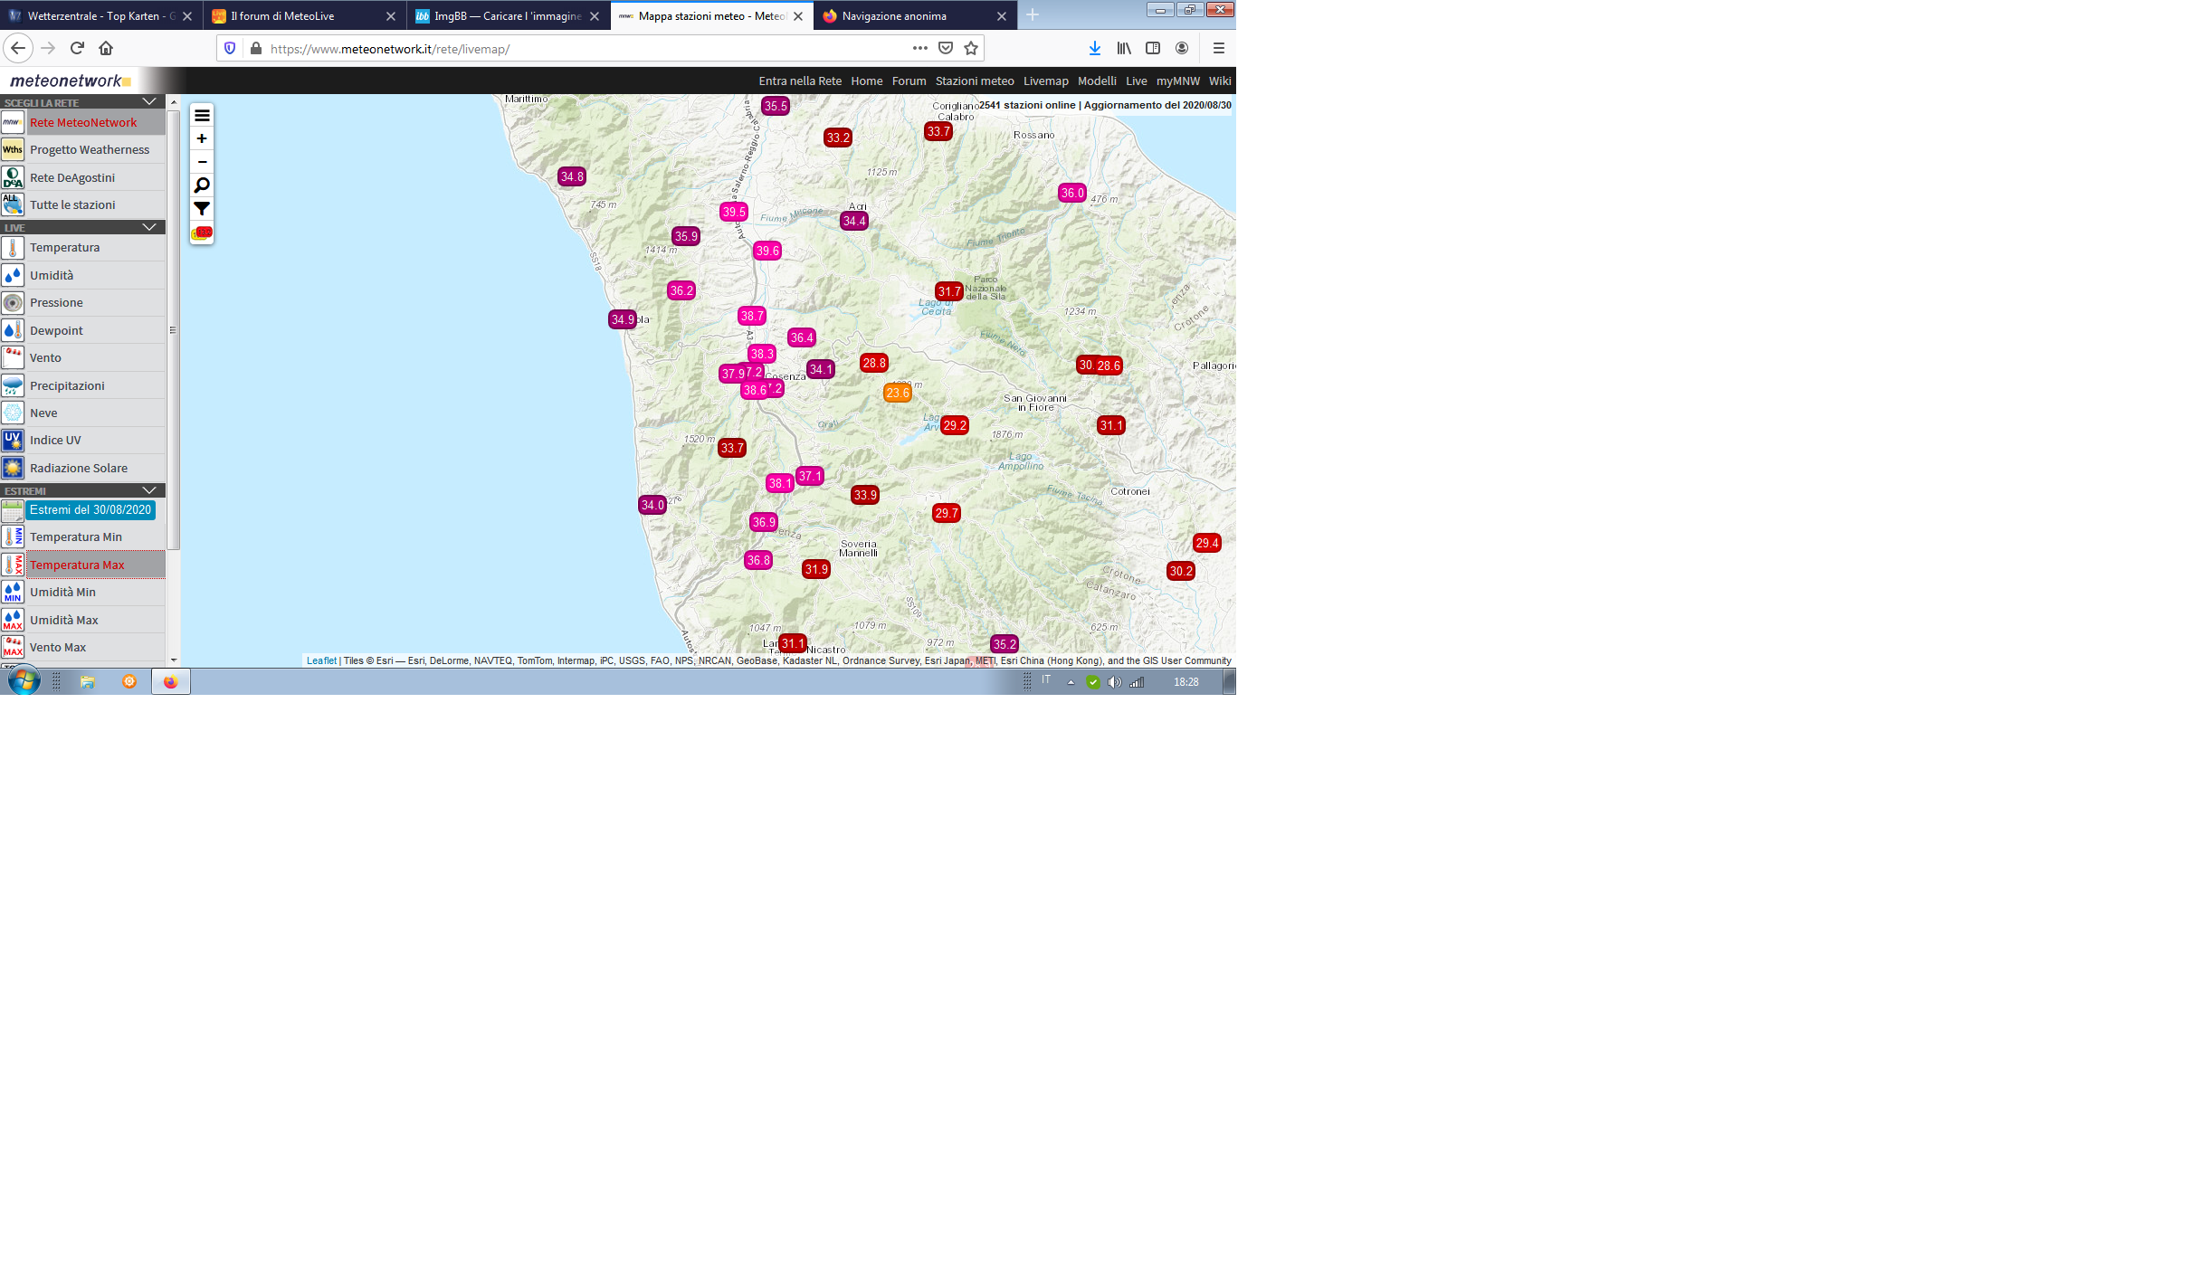Select the Temperatura thermometer icon
This screenshot has width=2190, height=1263.
(13, 247)
